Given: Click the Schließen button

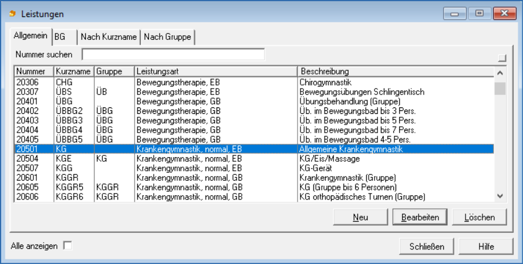Looking at the screenshot, I should (x=427, y=246).
